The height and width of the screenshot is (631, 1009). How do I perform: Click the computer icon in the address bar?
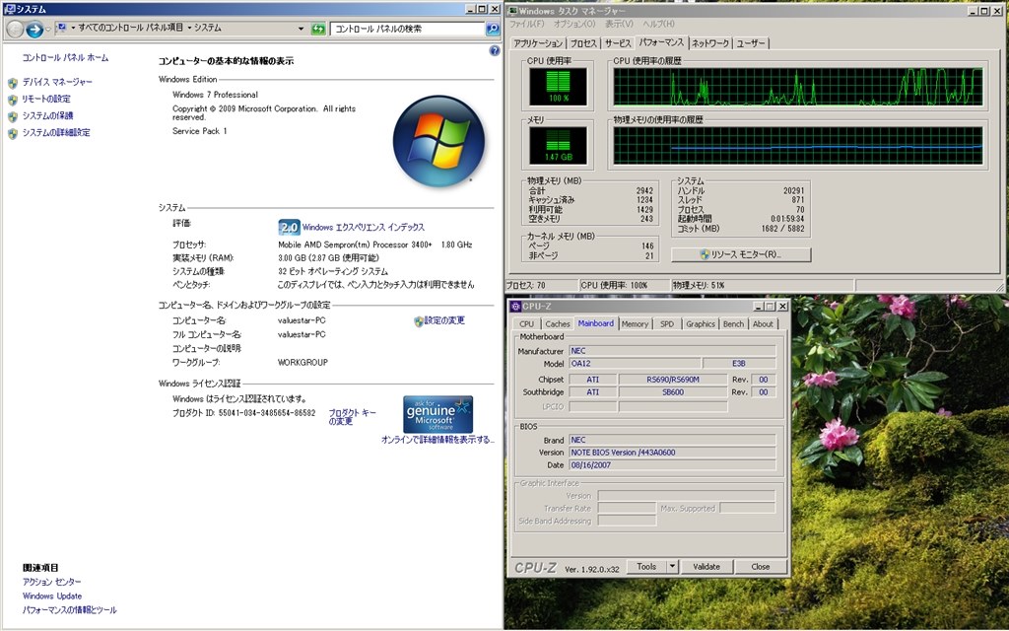[x=62, y=29]
